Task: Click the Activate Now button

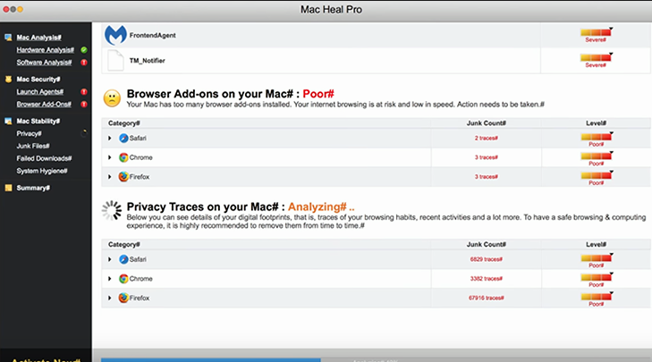Action: pyautogui.click(x=45, y=358)
